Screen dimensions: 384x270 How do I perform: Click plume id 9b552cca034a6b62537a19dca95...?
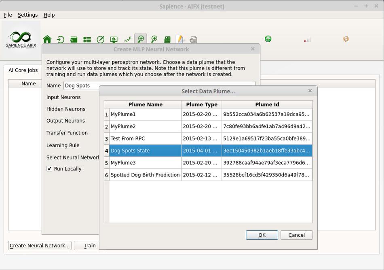point(267,114)
